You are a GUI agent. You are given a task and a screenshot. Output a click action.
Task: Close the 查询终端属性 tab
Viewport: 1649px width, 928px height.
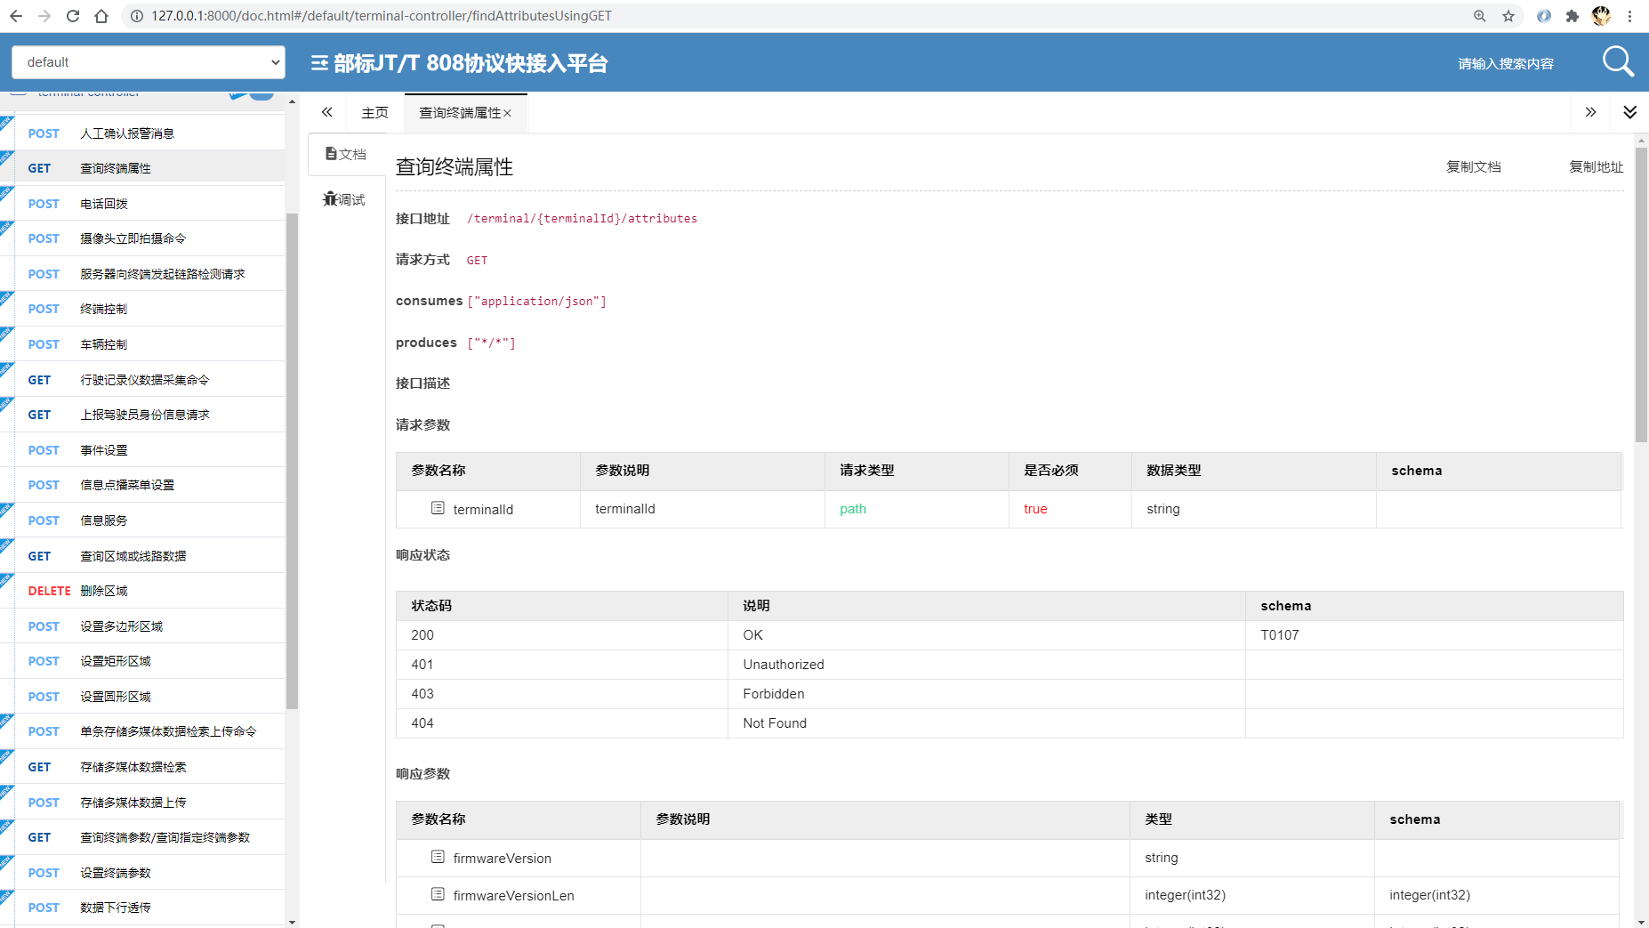coord(507,113)
